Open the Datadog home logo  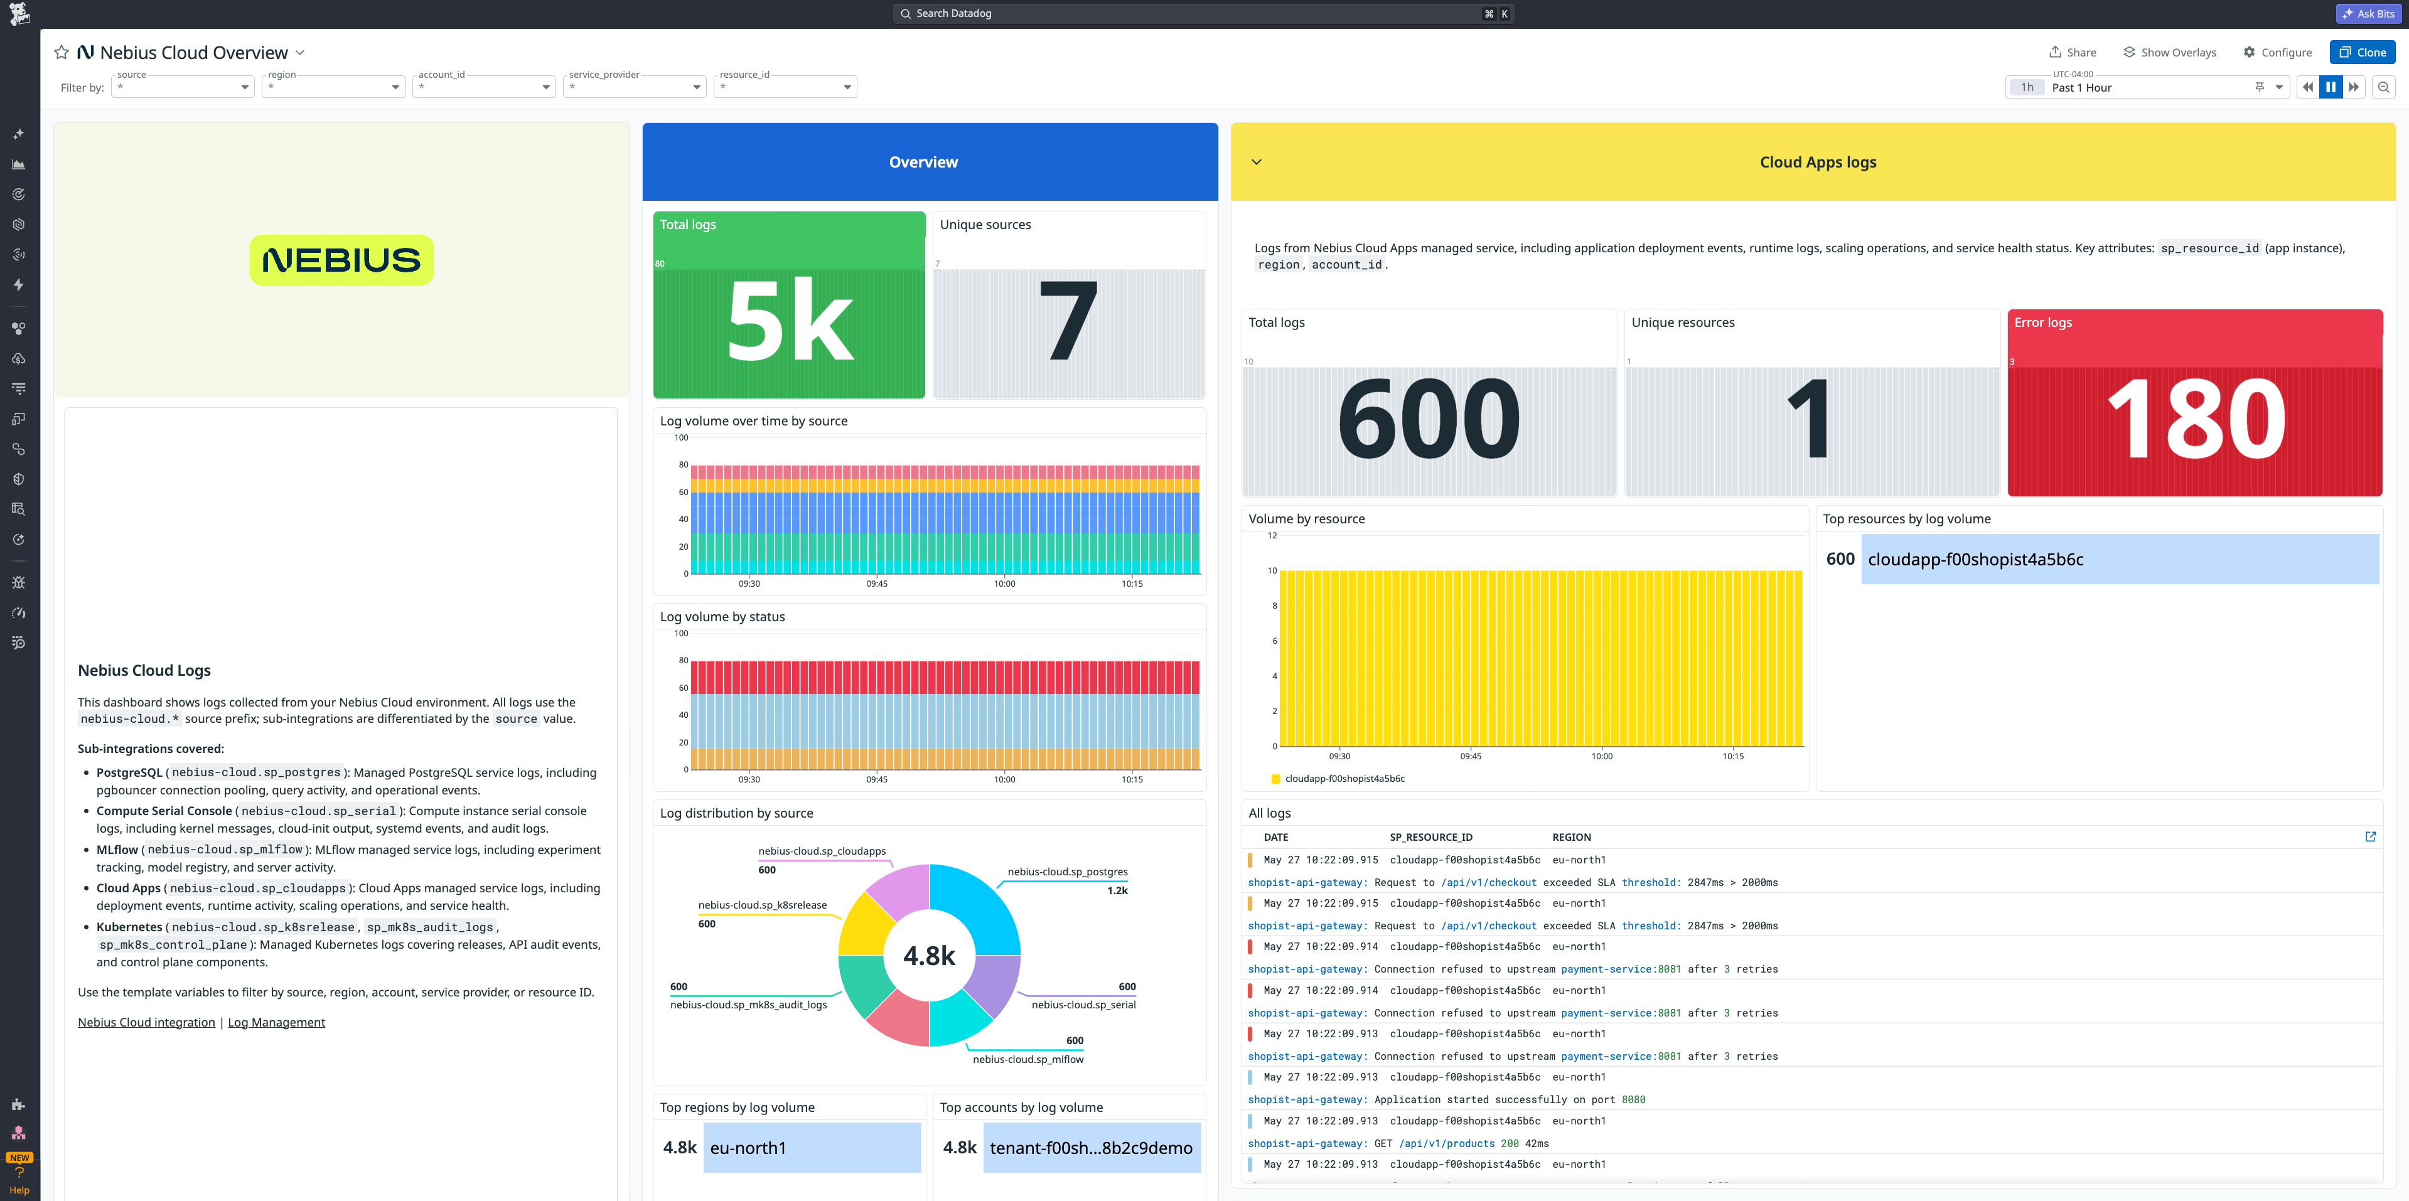19,14
